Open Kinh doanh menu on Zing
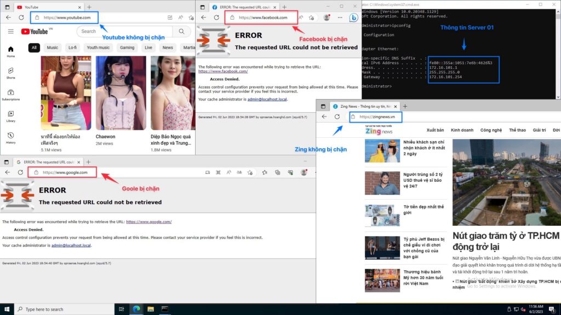This screenshot has width=561, height=315. tap(462, 130)
